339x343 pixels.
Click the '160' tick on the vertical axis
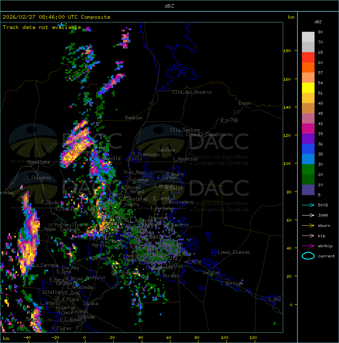click(287, 79)
